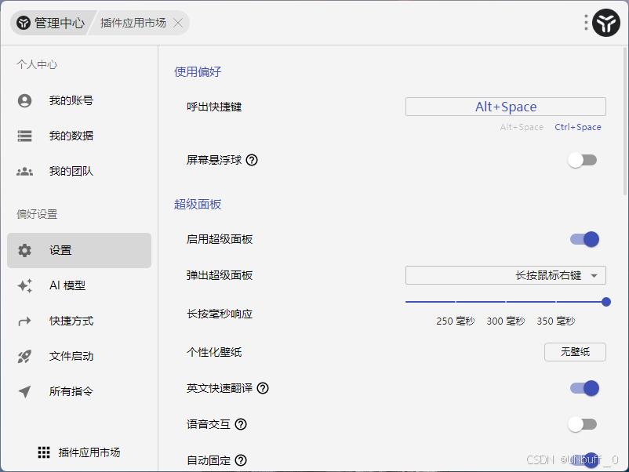Turn off 英文快速翻译 toggle
This screenshot has height=472, width=629.
584,388
